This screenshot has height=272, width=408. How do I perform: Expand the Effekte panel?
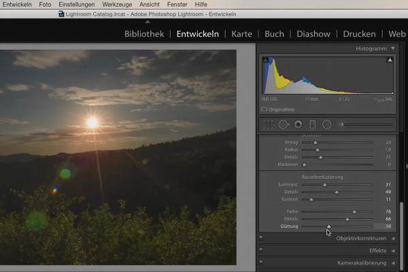pyautogui.click(x=393, y=251)
